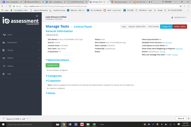Click the Help question mark icon

(4, 74)
